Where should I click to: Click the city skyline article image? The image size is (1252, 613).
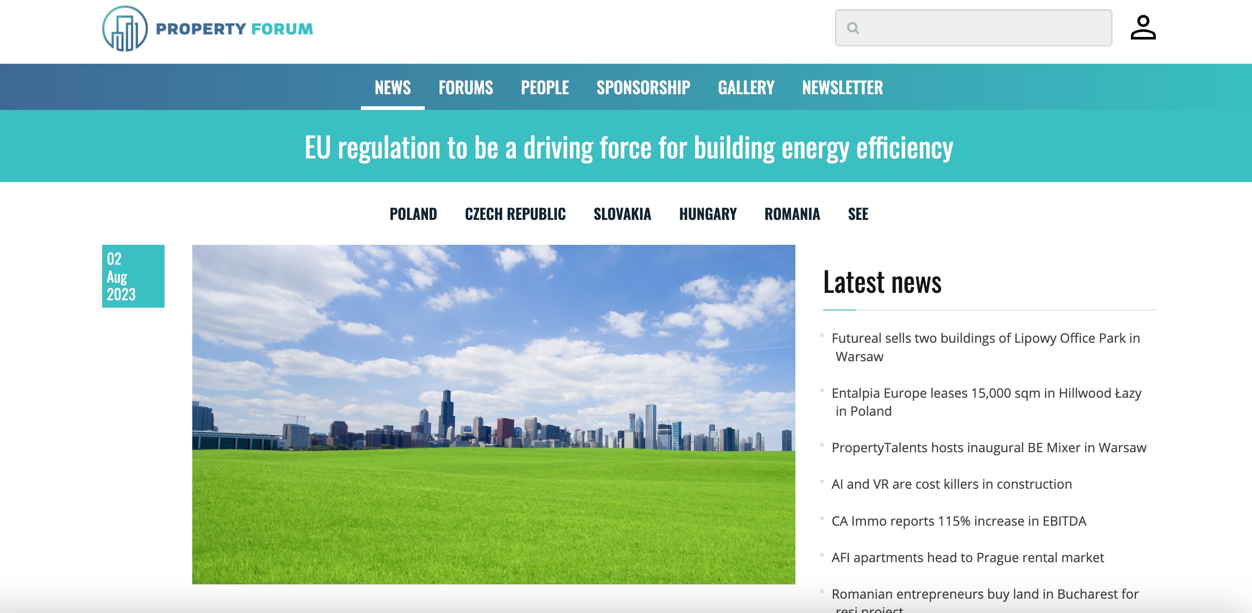click(493, 414)
